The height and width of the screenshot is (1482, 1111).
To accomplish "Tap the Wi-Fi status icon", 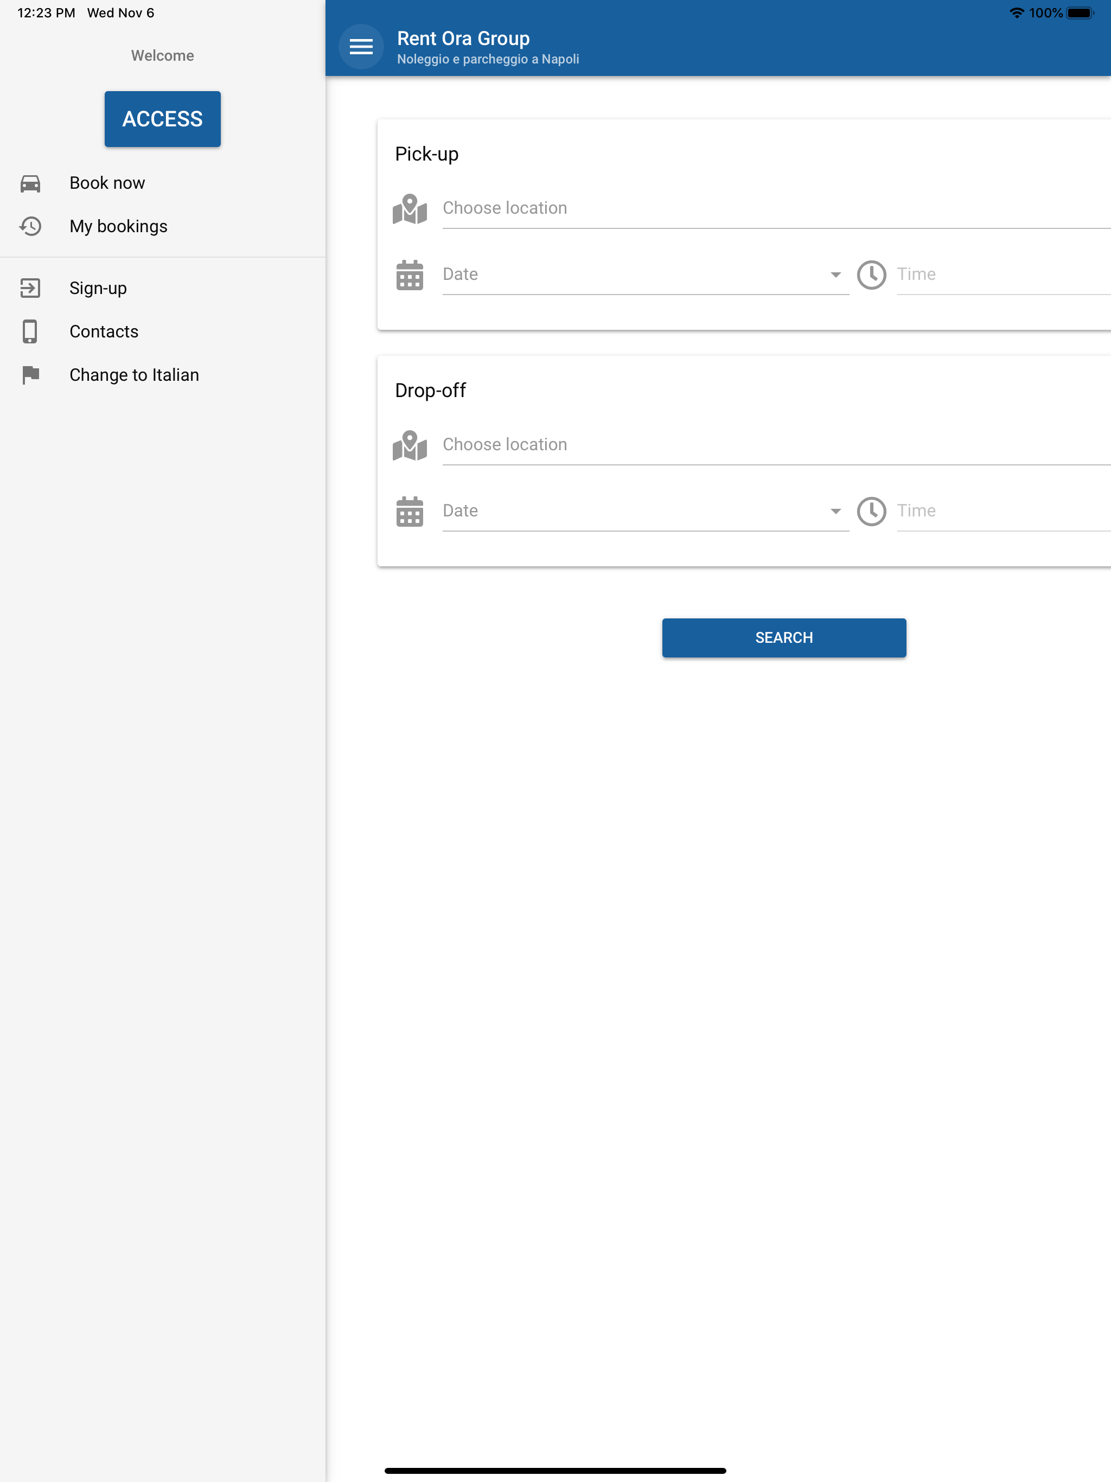I will [x=1017, y=12].
